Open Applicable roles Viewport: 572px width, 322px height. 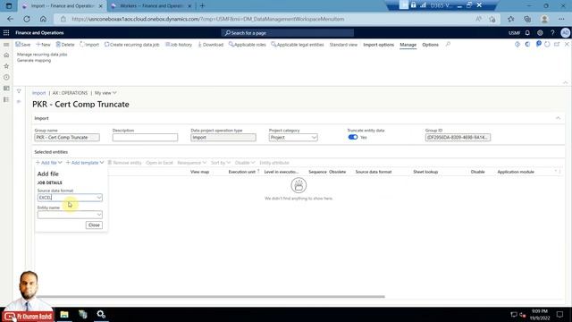248,45
